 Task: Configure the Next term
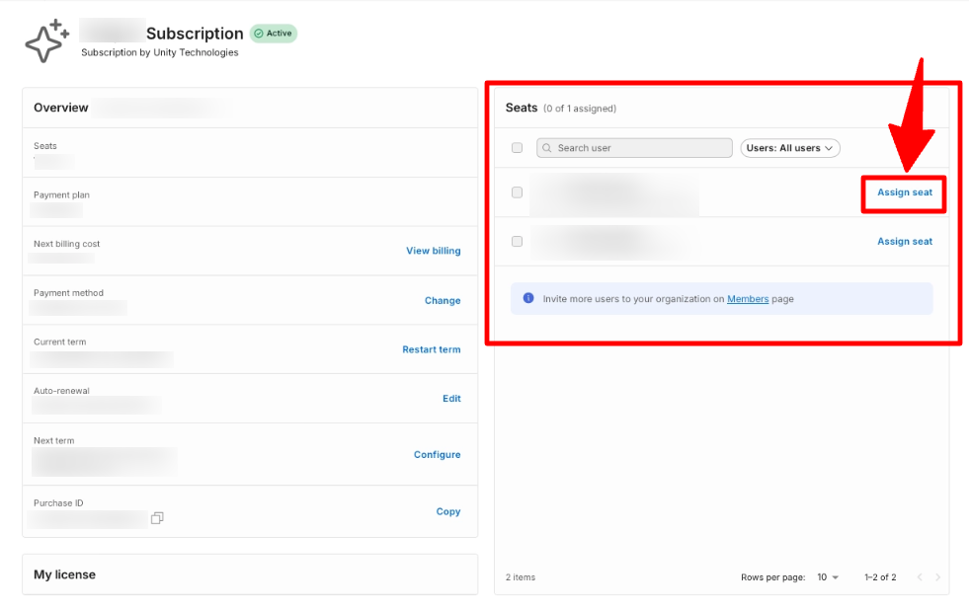click(x=437, y=455)
